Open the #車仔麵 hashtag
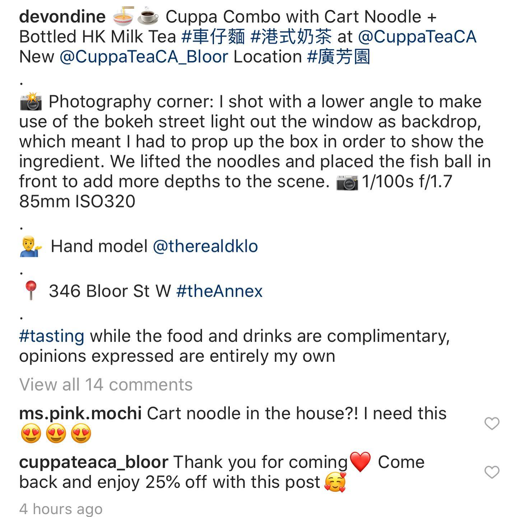 [213, 37]
